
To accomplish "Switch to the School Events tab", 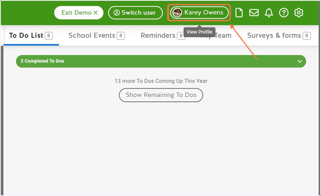I will click(x=97, y=36).
